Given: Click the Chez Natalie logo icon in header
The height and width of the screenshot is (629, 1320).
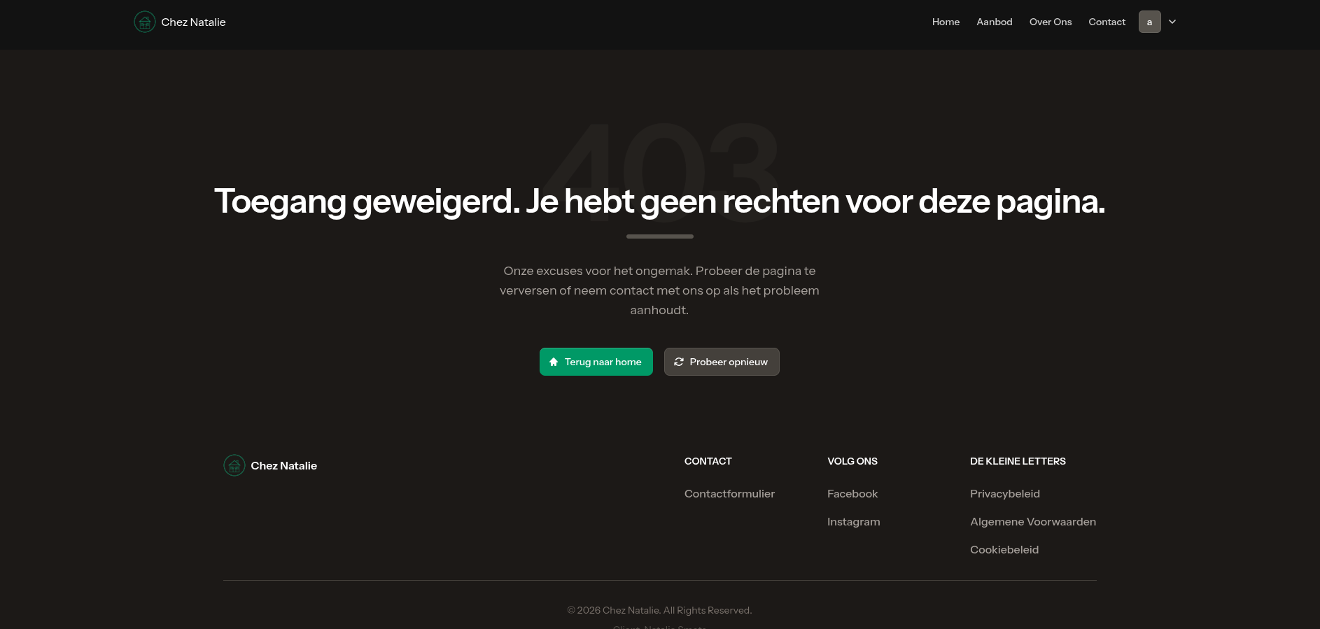Looking at the screenshot, I should [145, 22].
